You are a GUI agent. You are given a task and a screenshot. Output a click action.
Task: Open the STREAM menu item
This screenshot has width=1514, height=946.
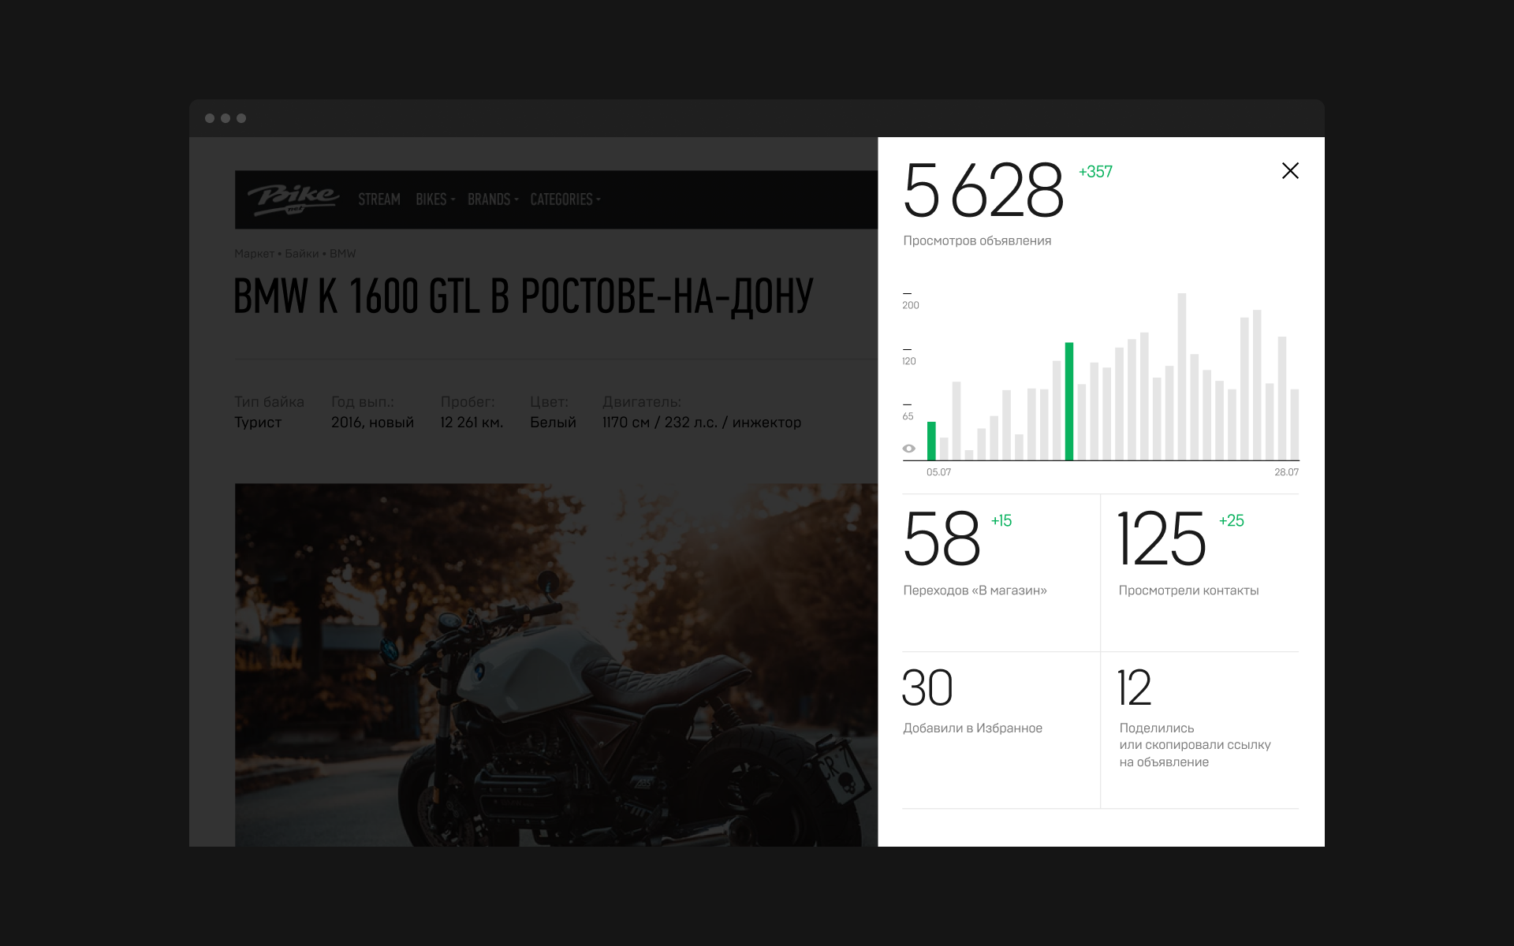379,199
